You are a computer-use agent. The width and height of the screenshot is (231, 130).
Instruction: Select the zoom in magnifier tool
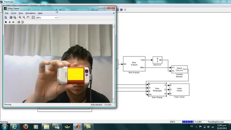(20, 18)
